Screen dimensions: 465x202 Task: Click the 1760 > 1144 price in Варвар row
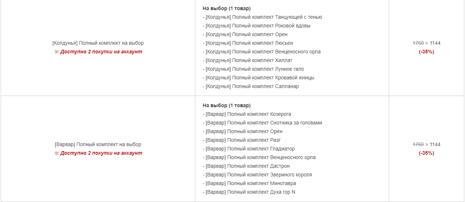coord(426,144)
